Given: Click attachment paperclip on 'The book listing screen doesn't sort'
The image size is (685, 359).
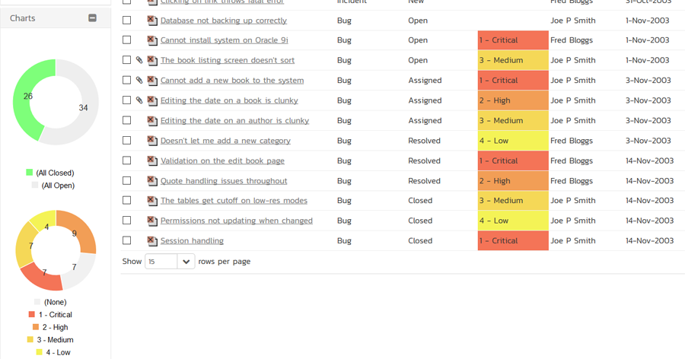Looking at the screenshot, I should (x=139, y=60).
